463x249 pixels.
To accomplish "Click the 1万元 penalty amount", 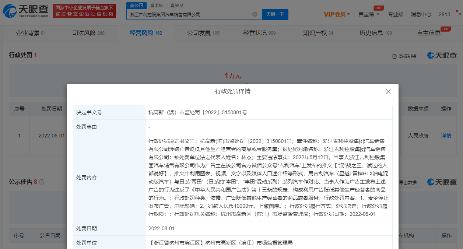I will point(233,76).
